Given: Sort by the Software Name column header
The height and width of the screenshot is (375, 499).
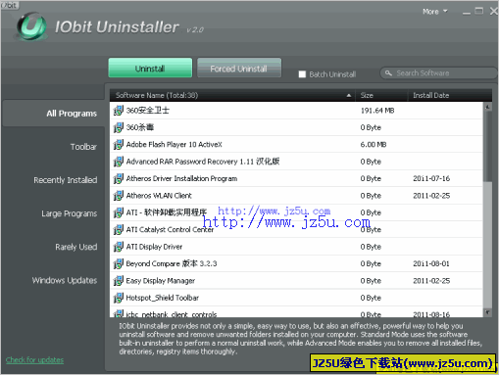Looking at the screenshot, I should coord(232,95).
